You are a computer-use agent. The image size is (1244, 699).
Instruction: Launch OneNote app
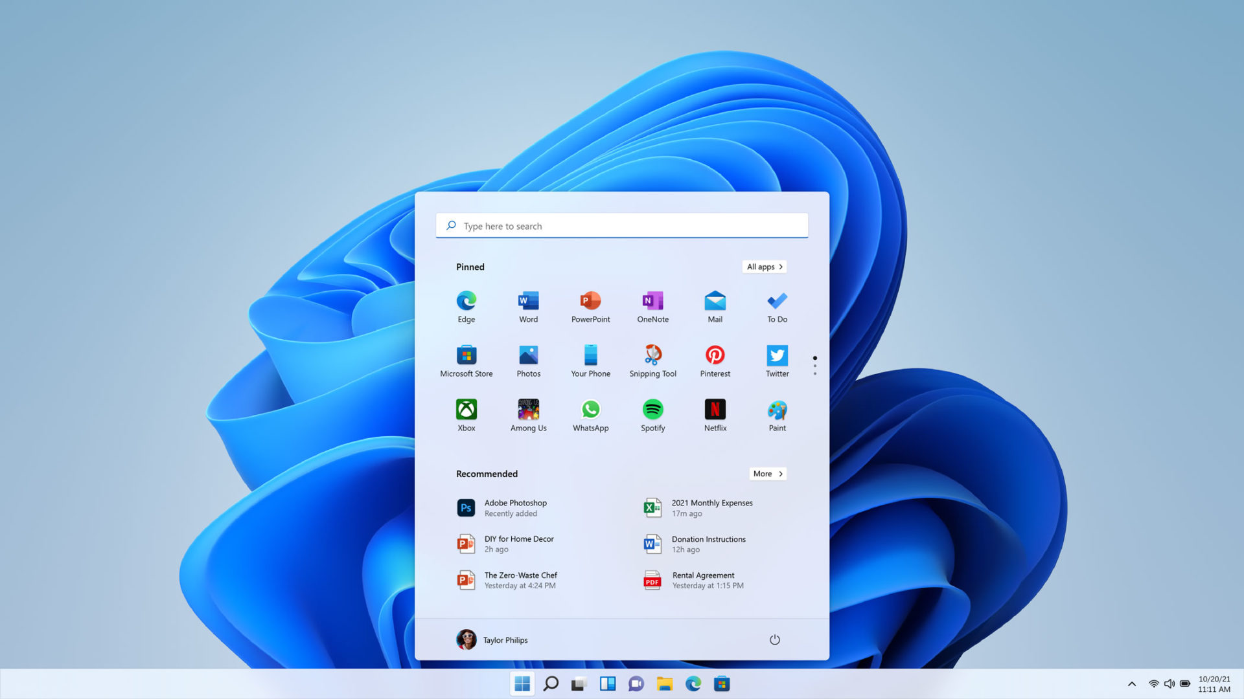(x=652, y=305)
